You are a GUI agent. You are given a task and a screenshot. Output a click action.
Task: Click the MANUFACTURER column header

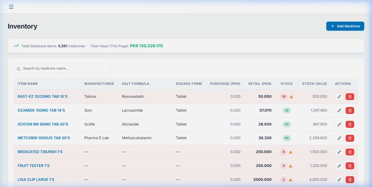(99, 84)
